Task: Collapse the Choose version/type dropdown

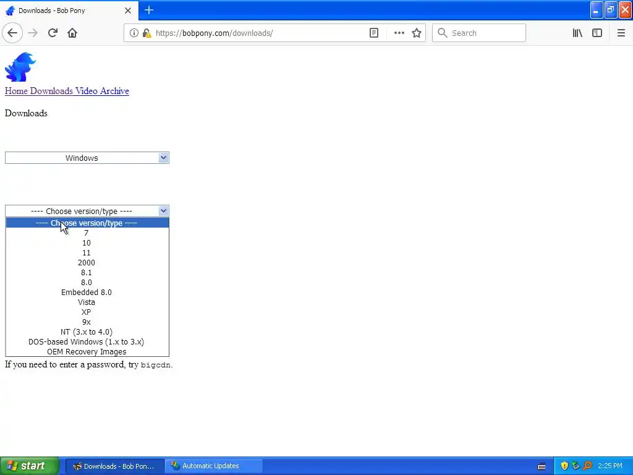Action: pos(87,211)
